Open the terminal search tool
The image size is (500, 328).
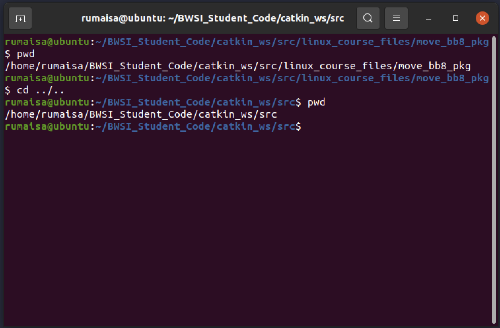tap(368, 18)
